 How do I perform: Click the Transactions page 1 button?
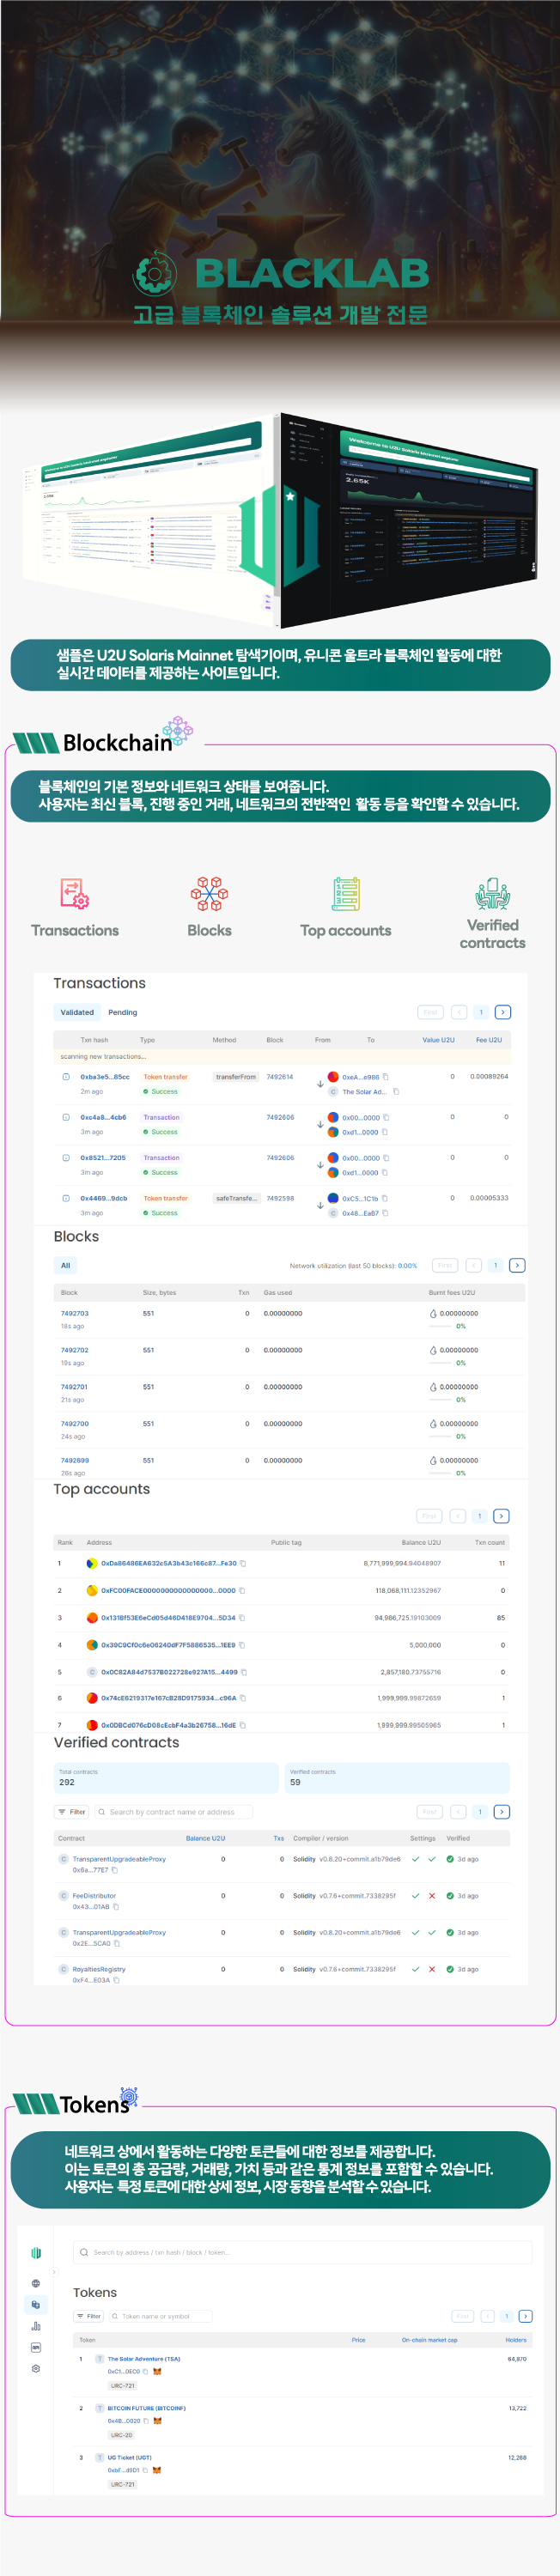click(481, 1012)
